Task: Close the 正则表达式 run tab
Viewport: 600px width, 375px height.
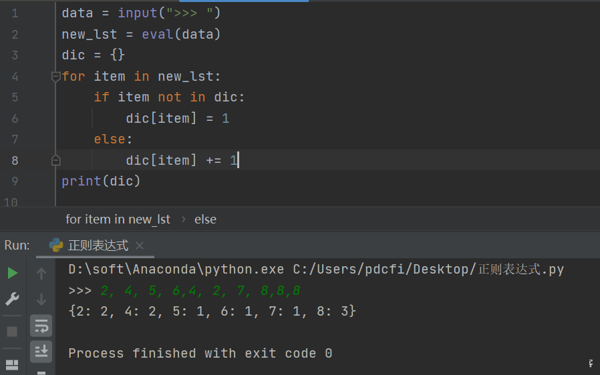Action: (x=140, y=246)
